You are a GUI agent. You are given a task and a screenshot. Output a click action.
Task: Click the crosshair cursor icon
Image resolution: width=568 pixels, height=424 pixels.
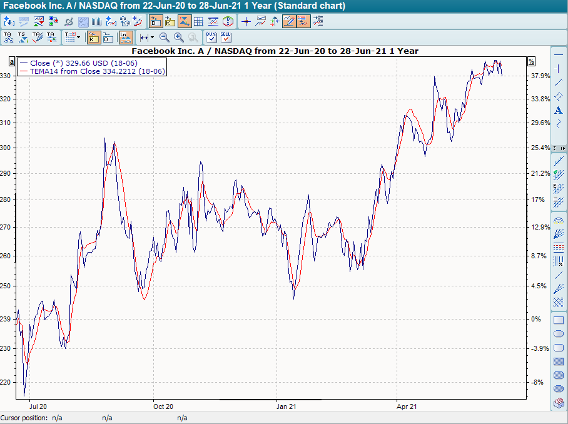(246, 21)
